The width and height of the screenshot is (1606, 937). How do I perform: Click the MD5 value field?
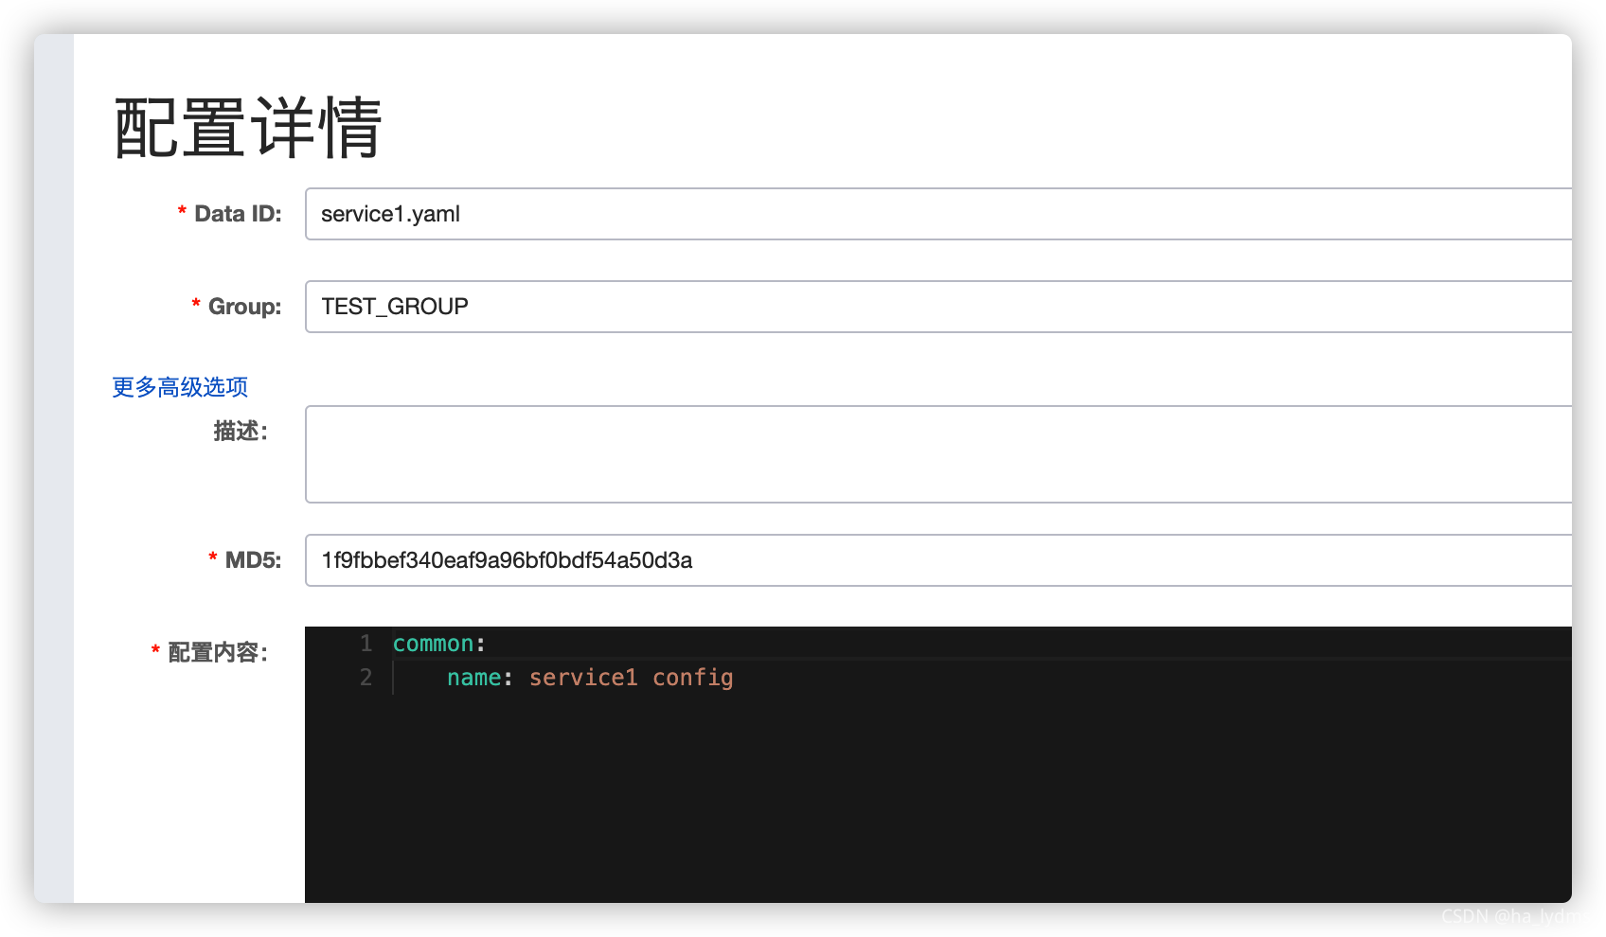tap(937, 560)
